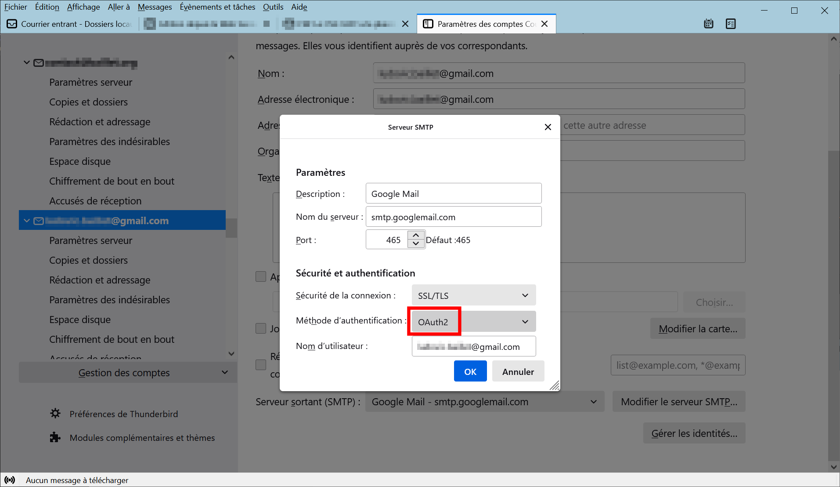
Task: Open the Méthode d'authentification OAuth2 dropdown
Action: (472, 321)
